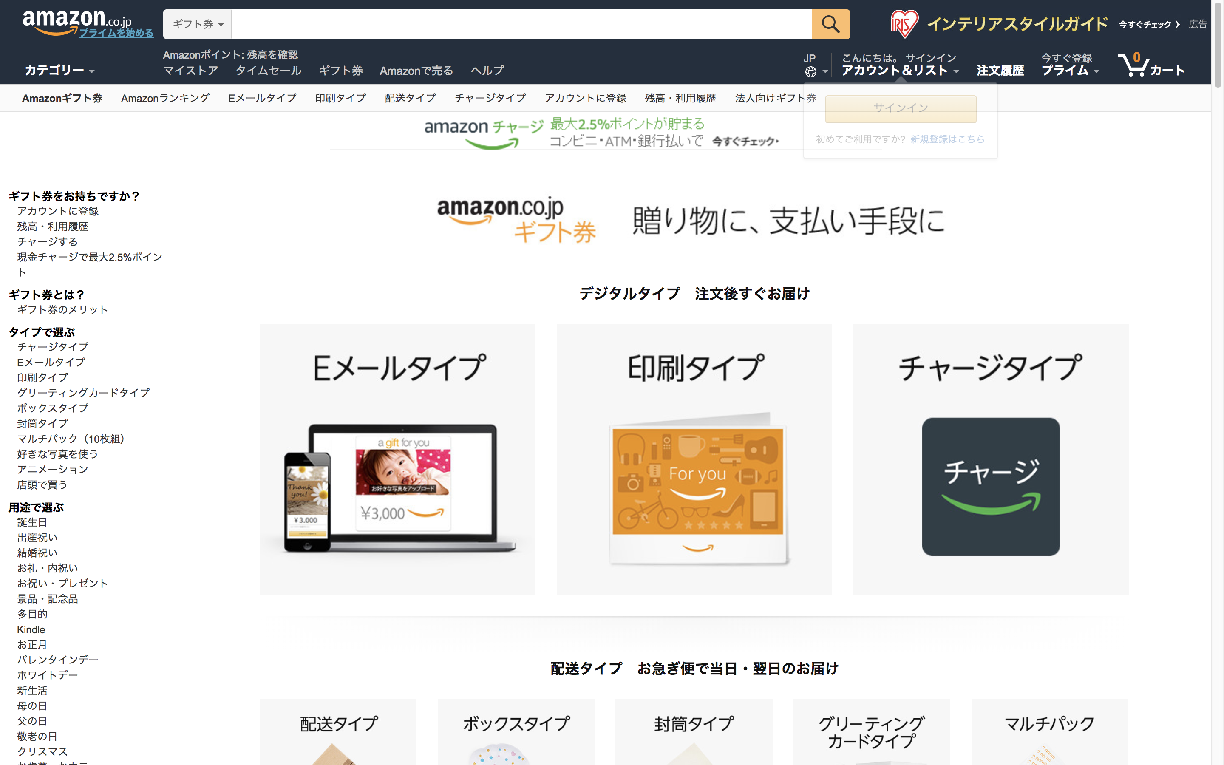The image size is (1224, 765).
Task: Click sidebar link お礼・内祝い
Action: coord(48,568)
